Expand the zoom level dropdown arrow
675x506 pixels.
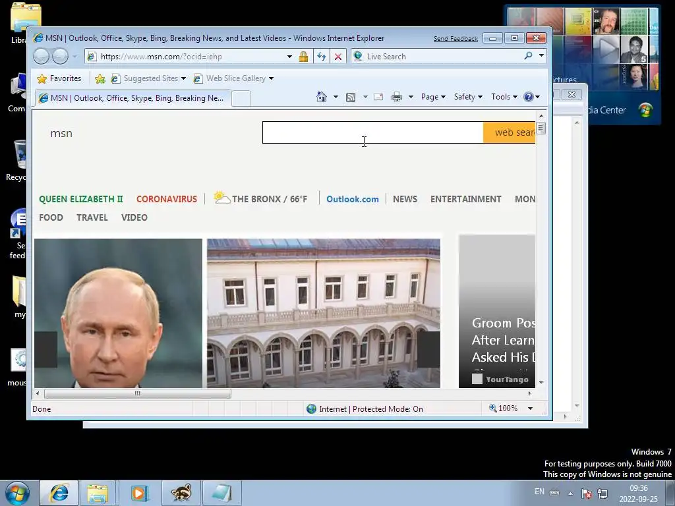531,408
